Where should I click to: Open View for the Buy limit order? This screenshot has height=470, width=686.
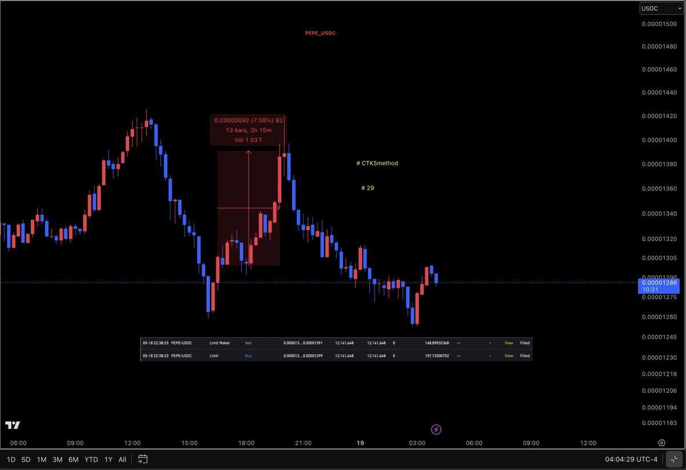[x=508, y=355]
